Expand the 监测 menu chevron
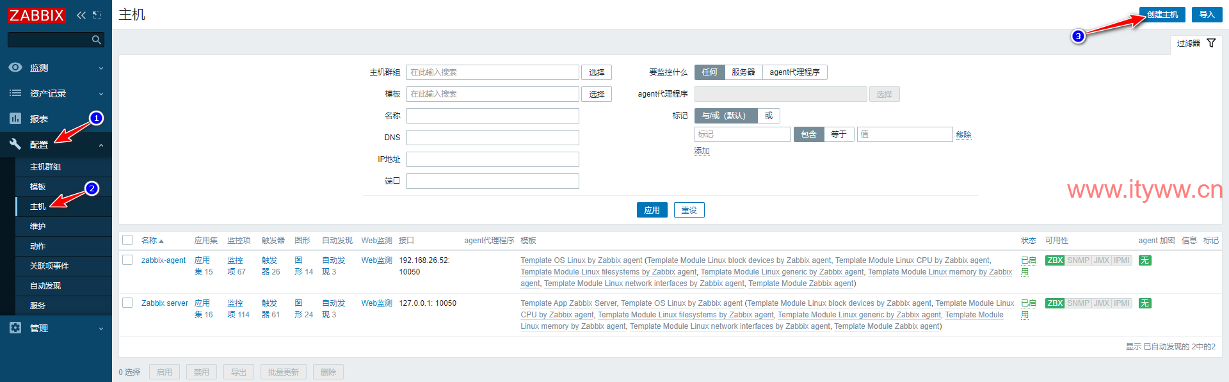 [x=100, y=68]
